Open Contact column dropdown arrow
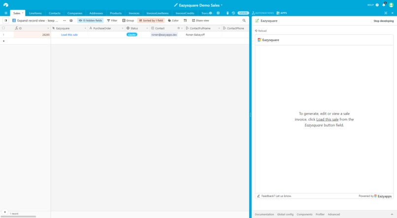Screen dimensions: 397x218 tap(182, 28)
